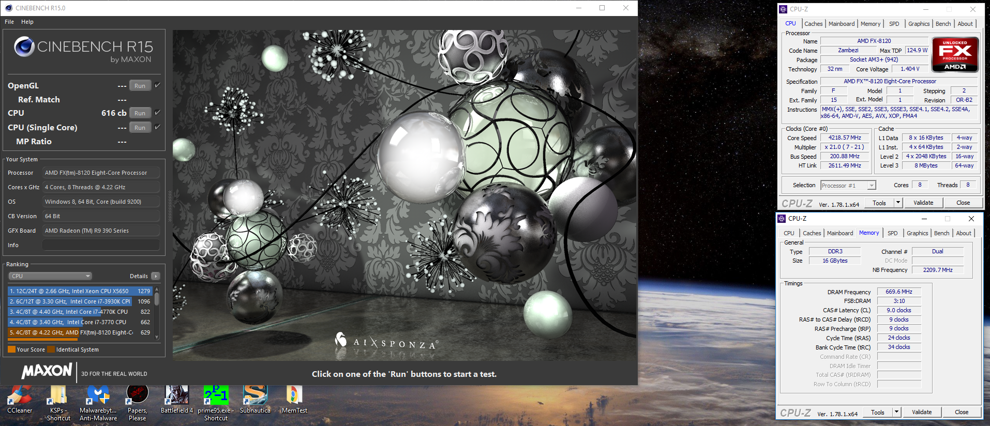Open the MemTest desktop icon
The width and height of the screenshot is (990, 426).
point(294,399)
